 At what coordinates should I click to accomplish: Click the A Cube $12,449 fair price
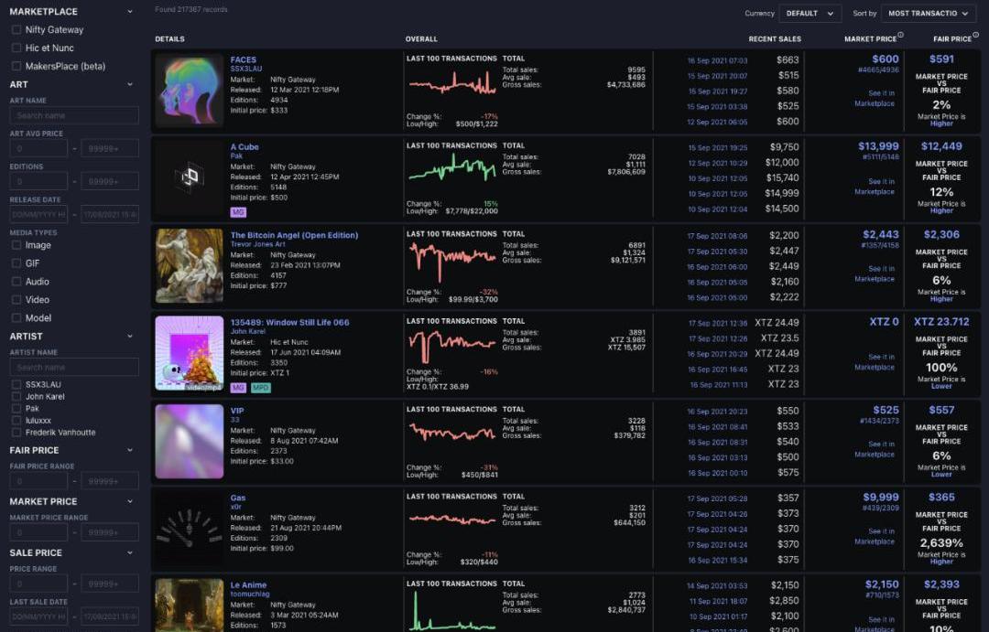[x=941, y=146]
